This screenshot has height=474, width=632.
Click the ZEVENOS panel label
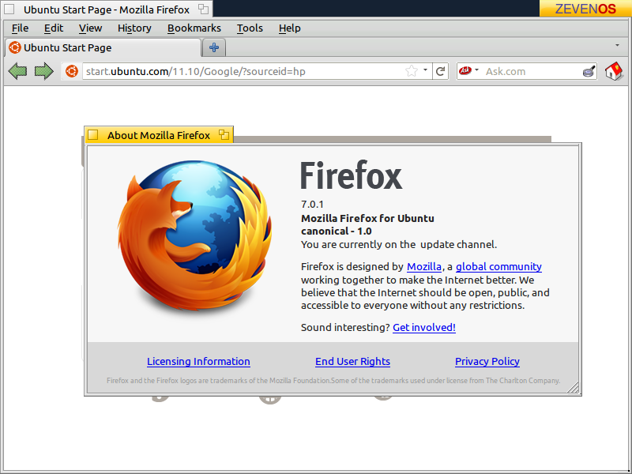click(585, 9)
